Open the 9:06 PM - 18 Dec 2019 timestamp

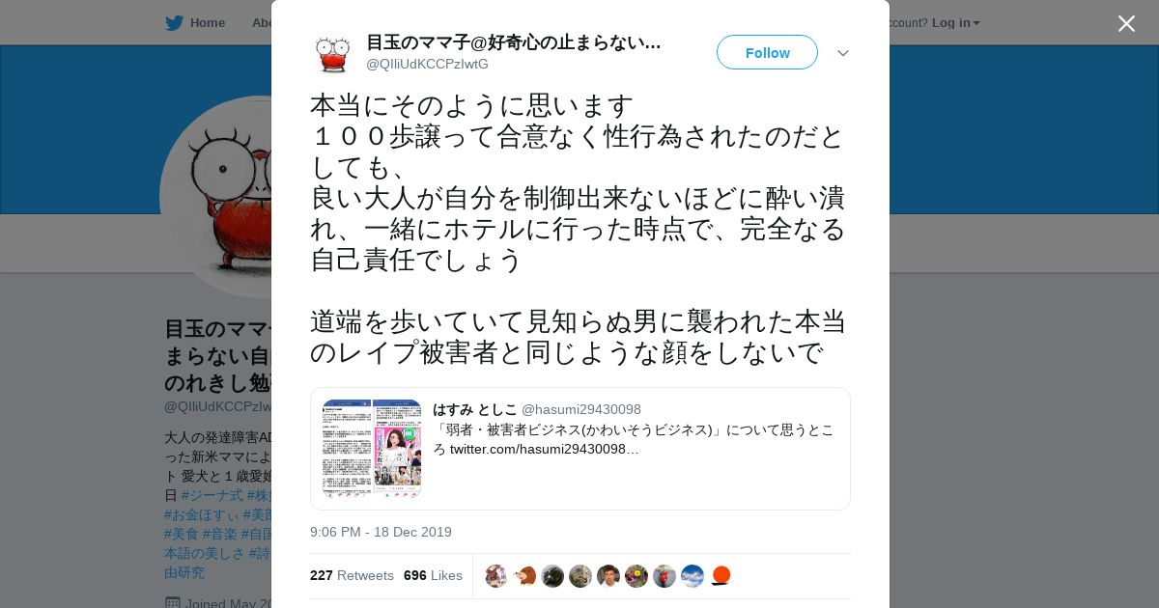(381, 532)
